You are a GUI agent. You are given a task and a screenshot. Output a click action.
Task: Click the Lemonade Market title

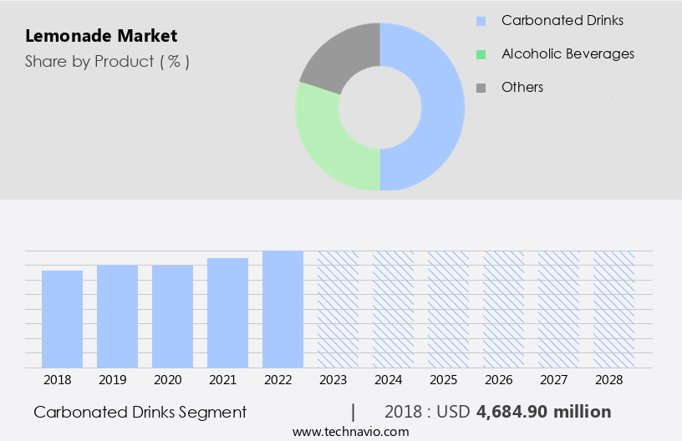tap(101, 37)
